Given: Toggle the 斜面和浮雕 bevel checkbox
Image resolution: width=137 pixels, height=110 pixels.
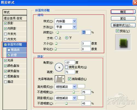Looking at the screenshot, I should coord(5,44).
